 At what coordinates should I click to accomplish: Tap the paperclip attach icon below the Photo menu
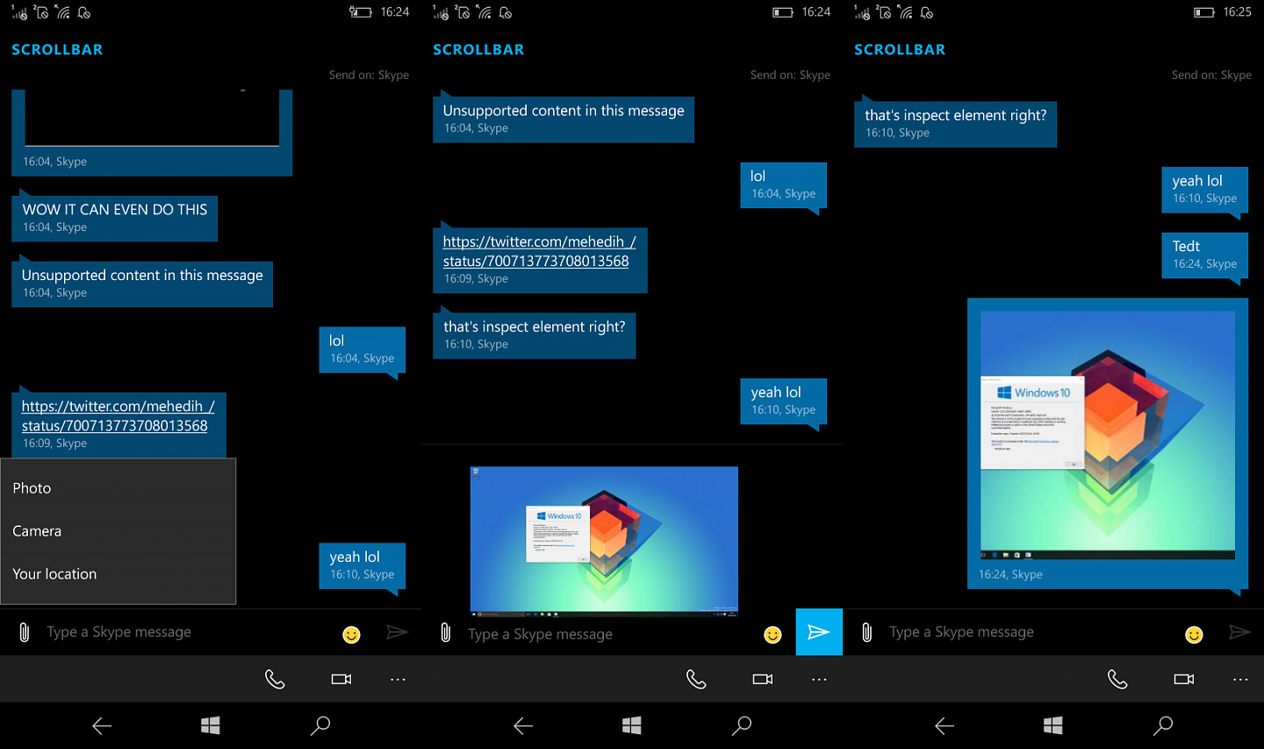pos(25,632)
